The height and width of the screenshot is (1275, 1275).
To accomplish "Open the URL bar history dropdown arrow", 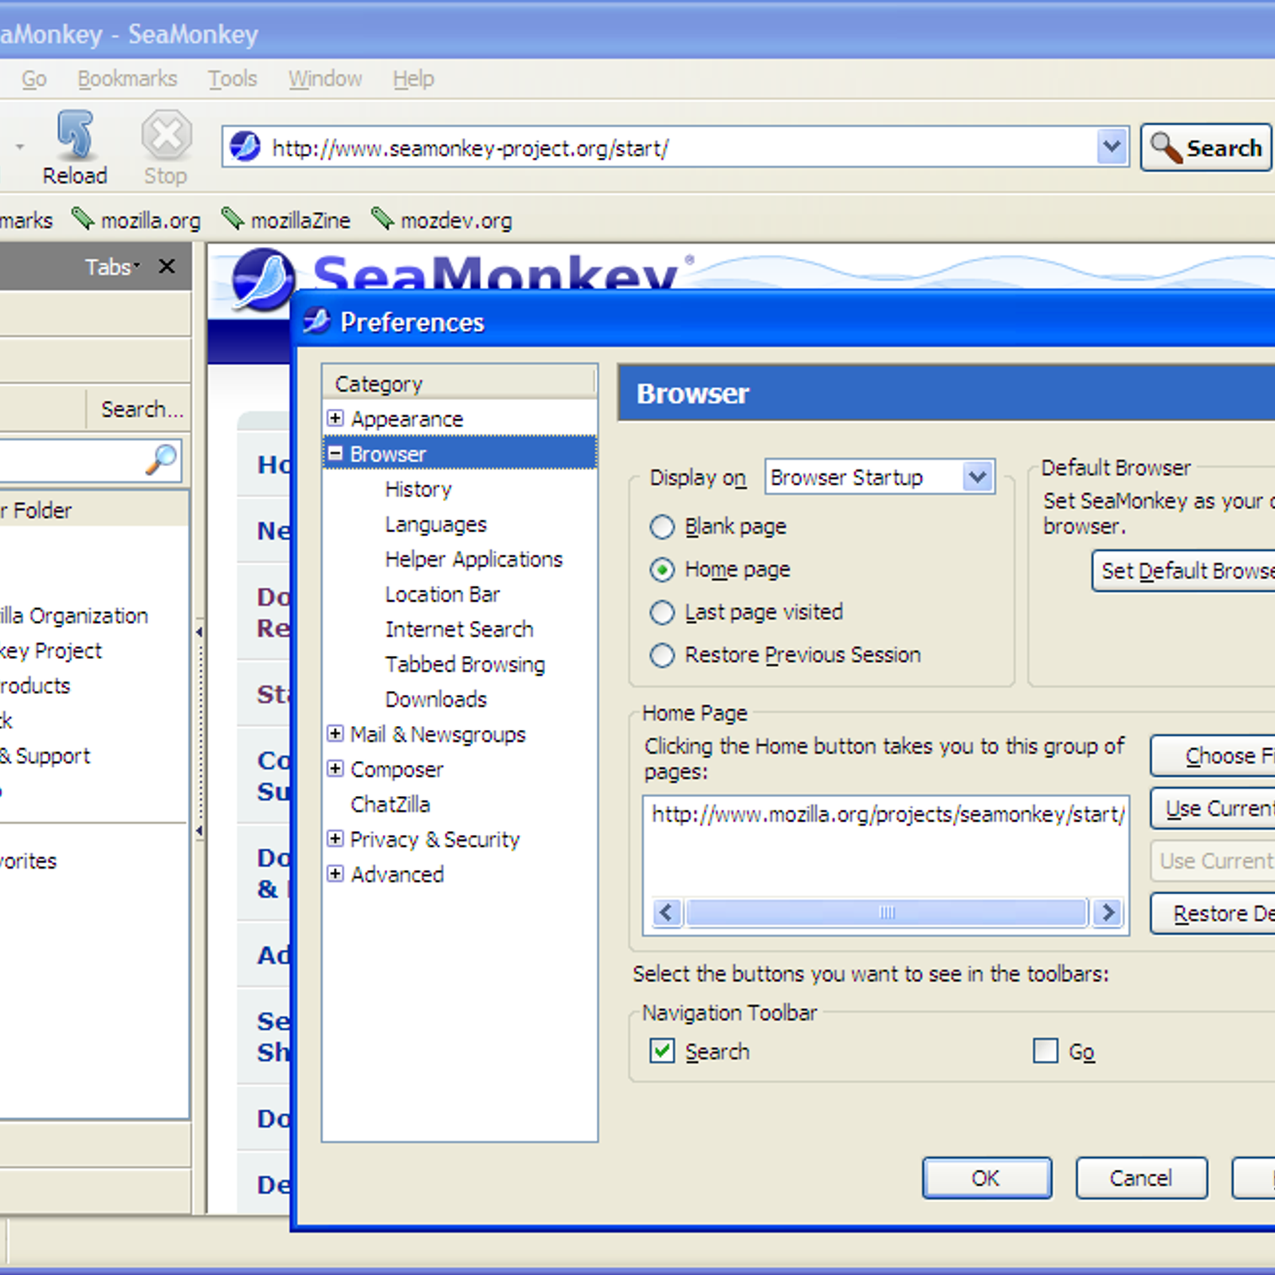I will tap(1112, 147).
